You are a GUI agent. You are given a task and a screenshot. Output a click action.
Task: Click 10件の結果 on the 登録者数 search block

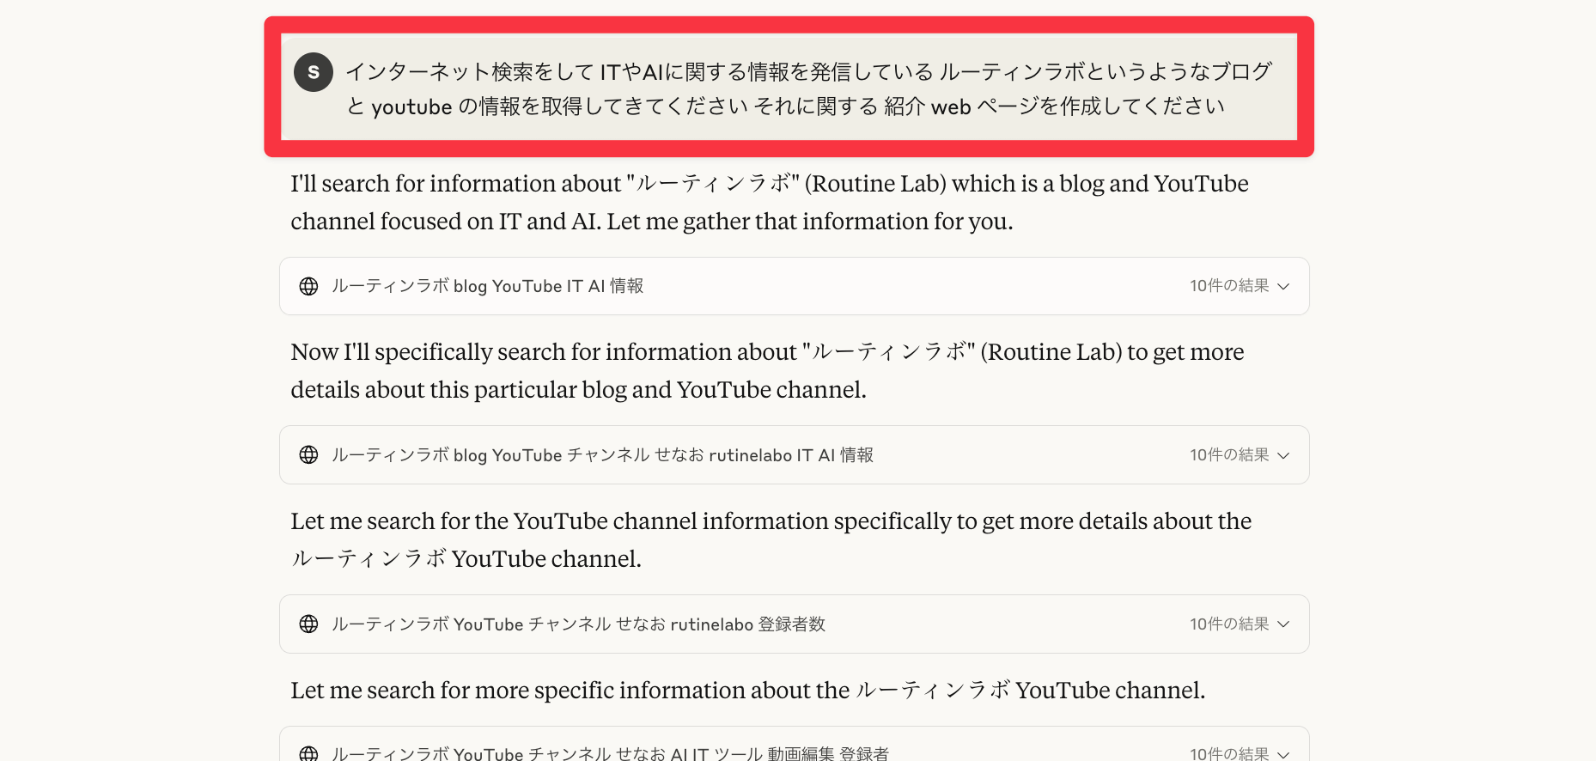(x=1228, y=624)
